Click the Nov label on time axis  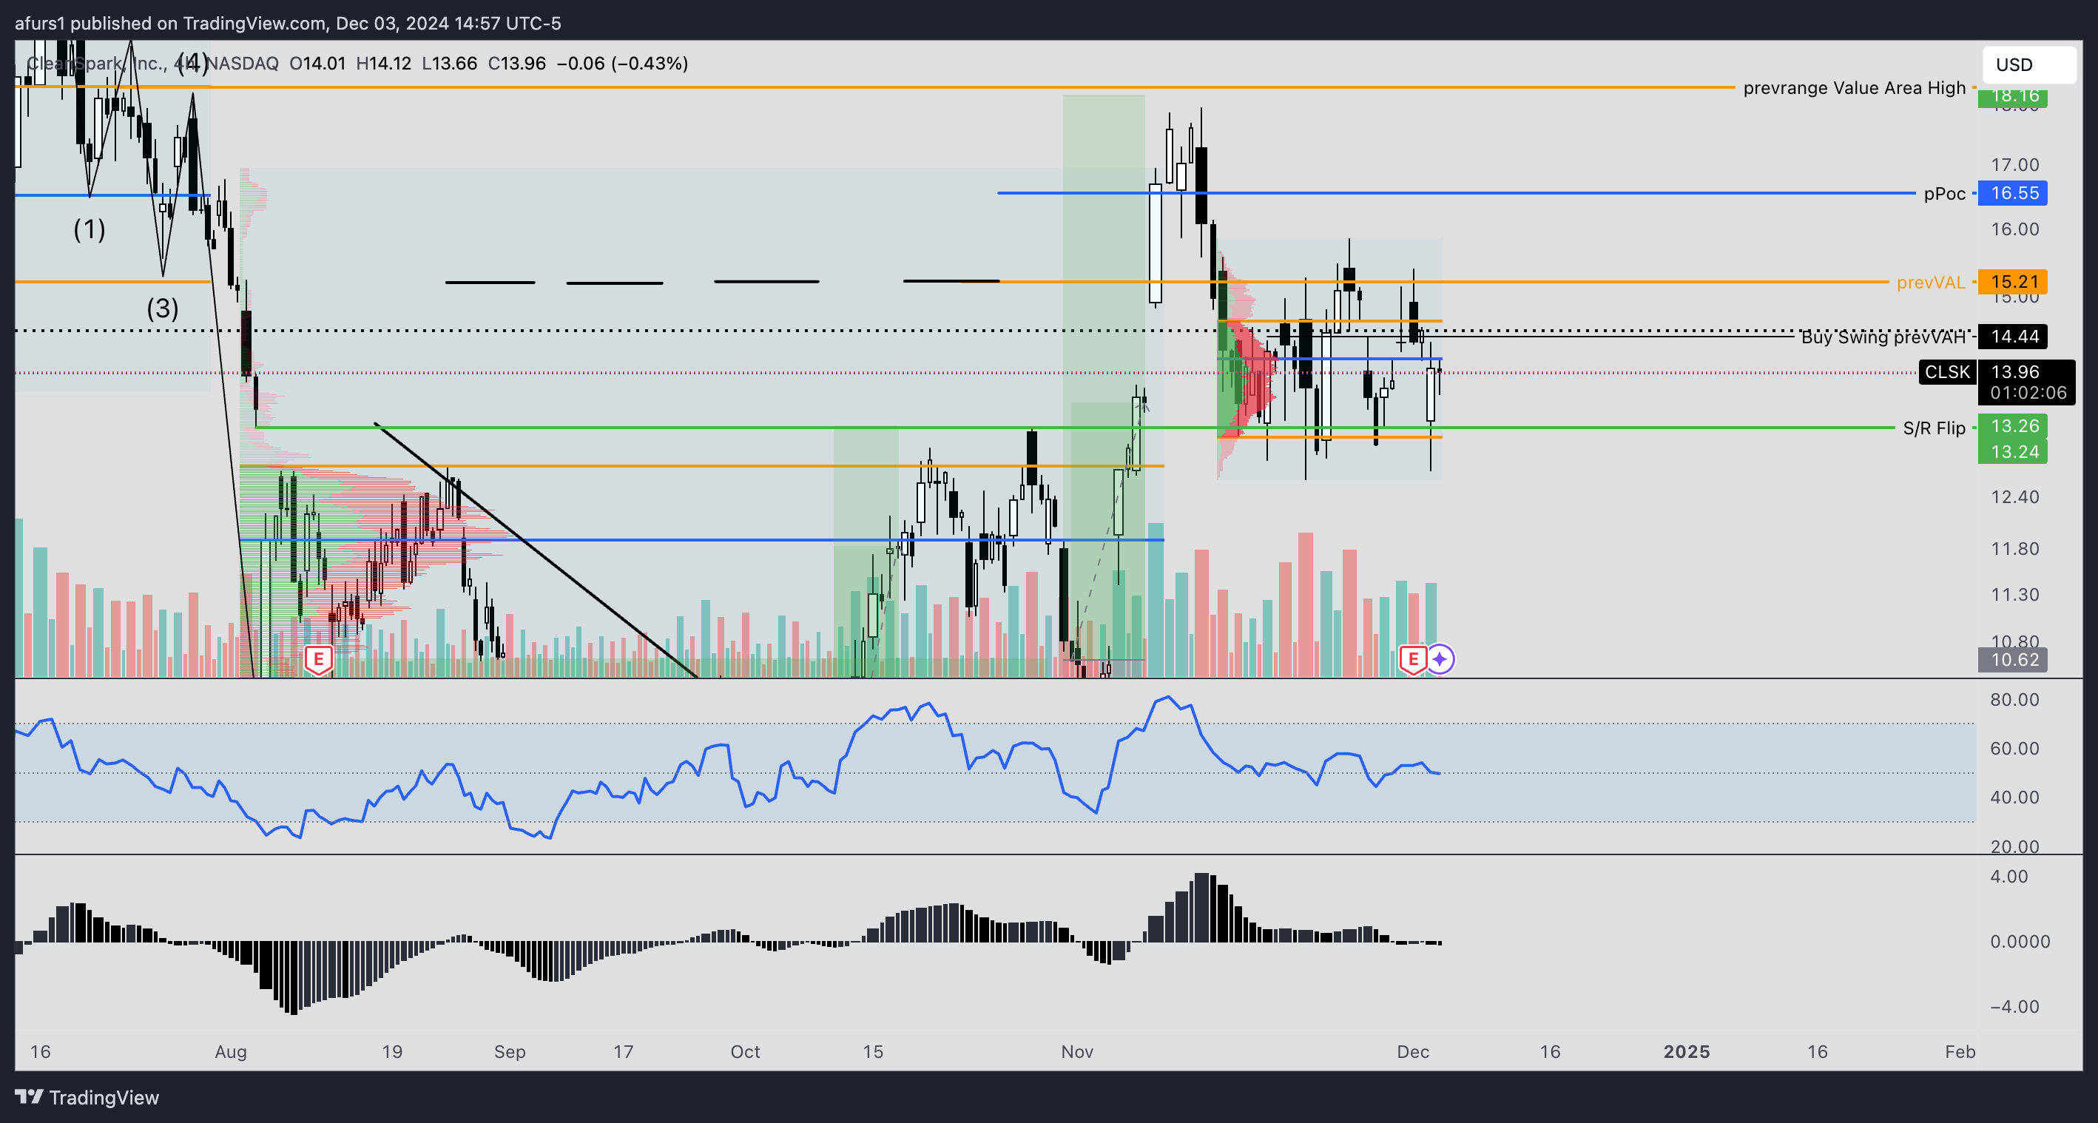tap(1076, 1051)
